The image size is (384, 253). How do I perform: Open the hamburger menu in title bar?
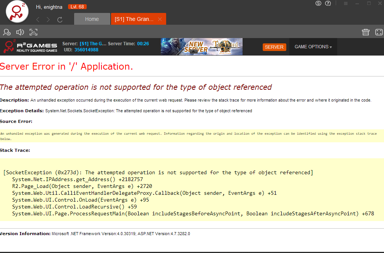click(x=346, y=3)
